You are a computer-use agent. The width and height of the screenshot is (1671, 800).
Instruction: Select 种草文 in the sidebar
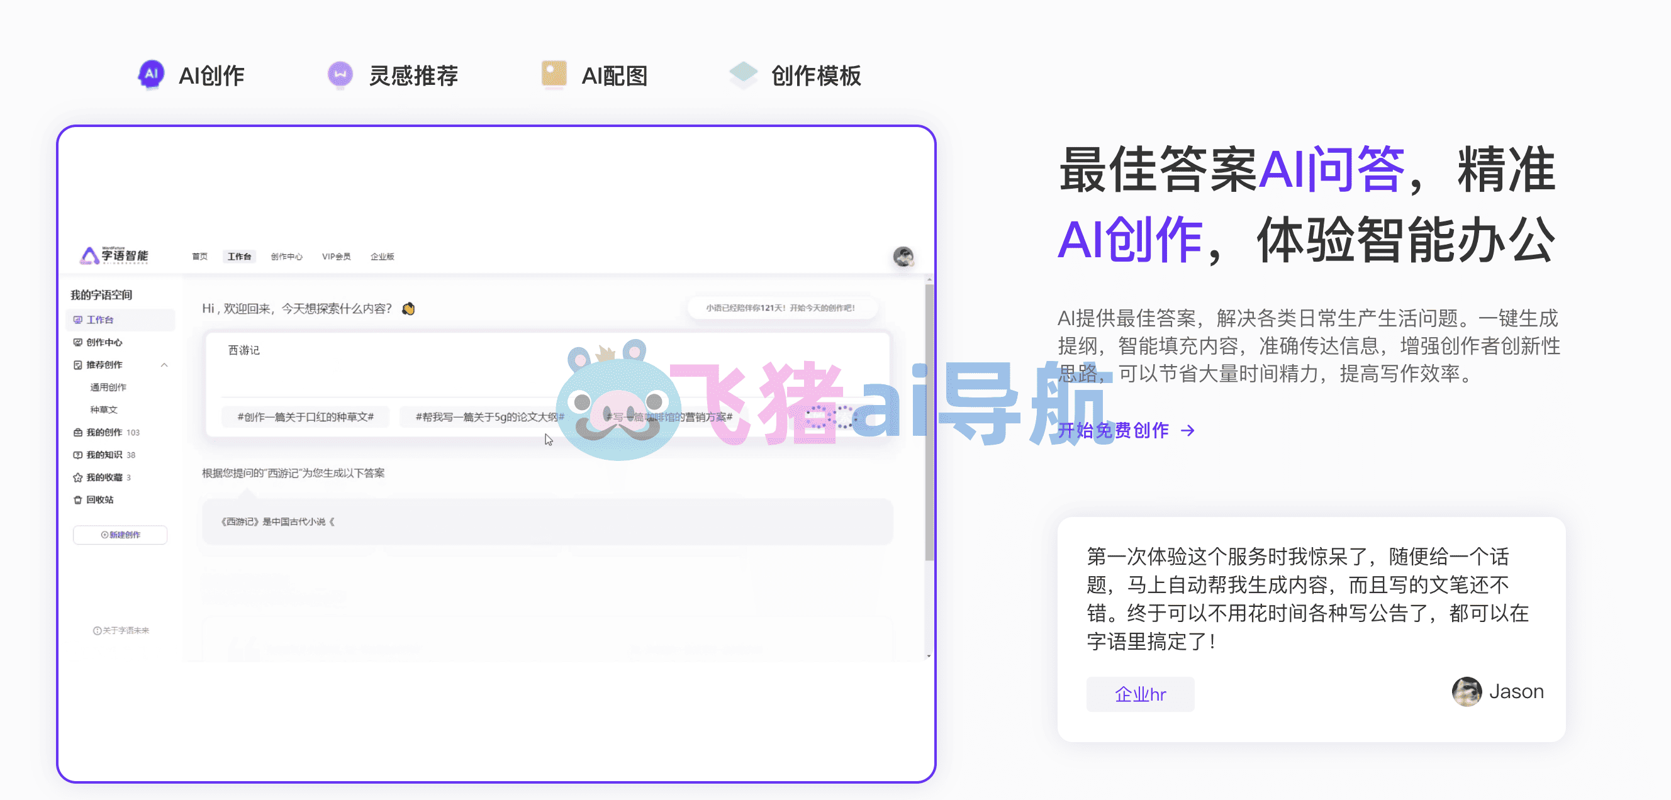pos(104,409)
